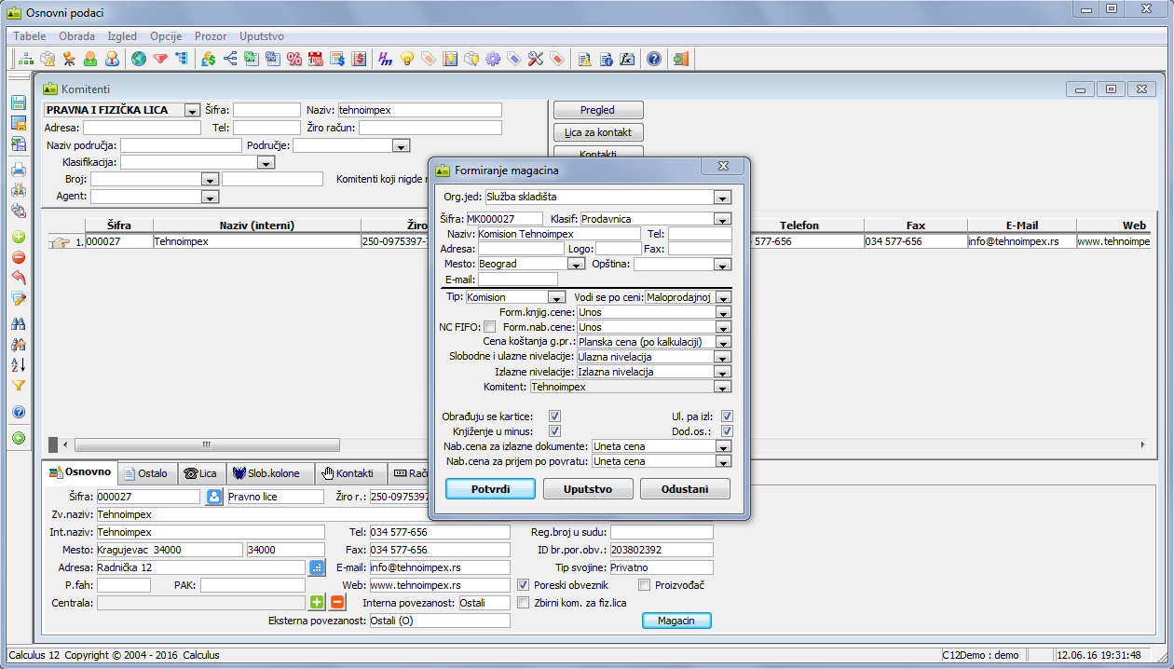Click the green plus add icon in sidebar
The width and height of the screenshot is (1174, 669).
18,237
